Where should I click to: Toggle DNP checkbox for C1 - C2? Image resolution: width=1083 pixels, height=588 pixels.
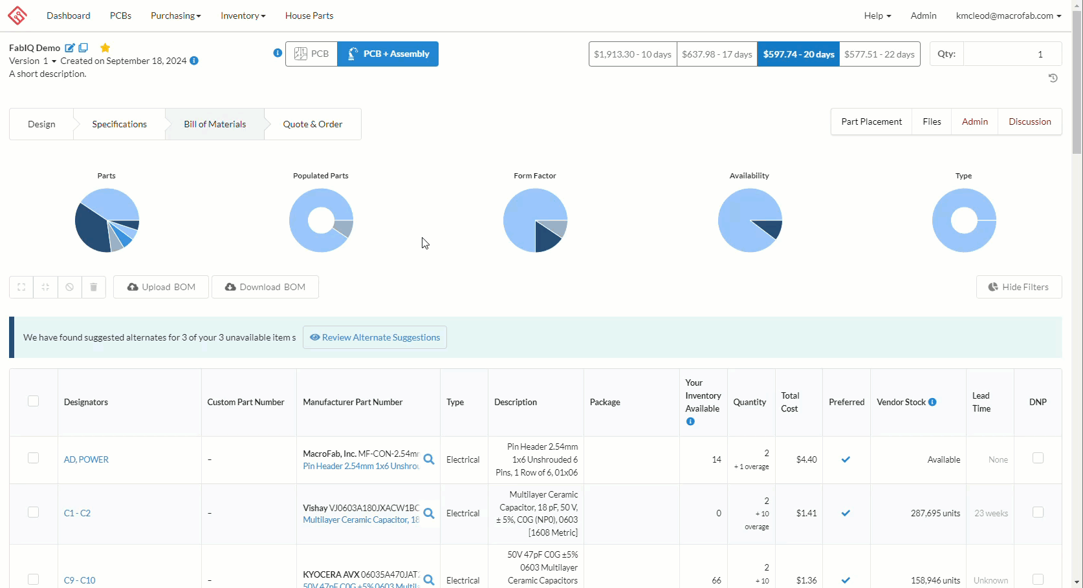point(1038,512)
